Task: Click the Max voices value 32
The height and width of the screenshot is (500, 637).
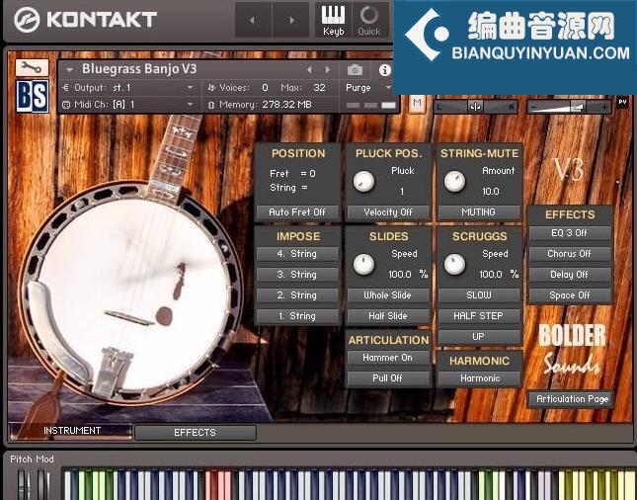Action: pyautogui.click(x=319, y=88)
